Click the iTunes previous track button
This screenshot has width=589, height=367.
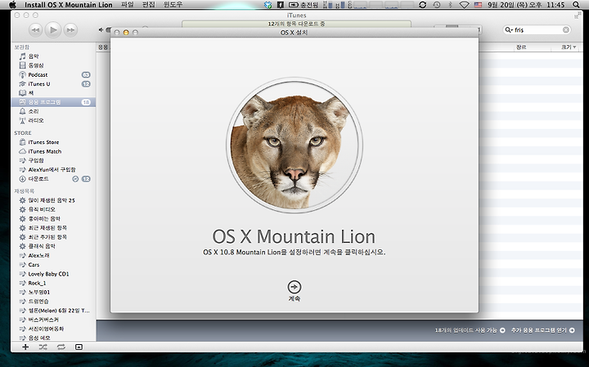(x=35, y=29)
